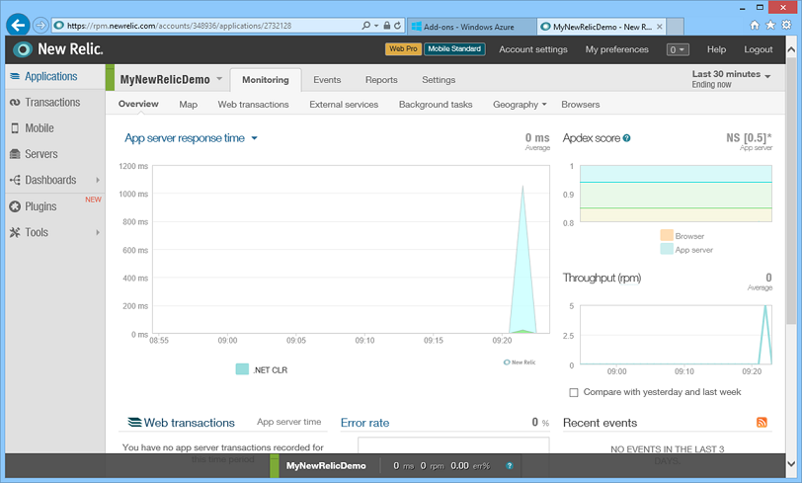Click the Transactions sidebar icon
Viewport: 802px width, 483px height.
15,103
